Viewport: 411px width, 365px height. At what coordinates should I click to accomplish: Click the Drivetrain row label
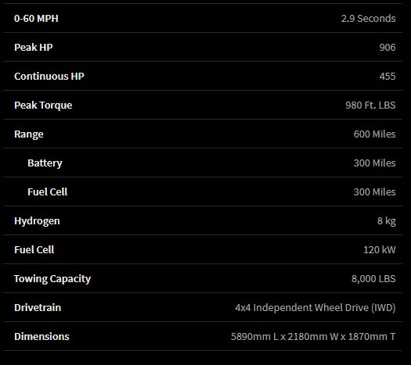click(38, 308)
